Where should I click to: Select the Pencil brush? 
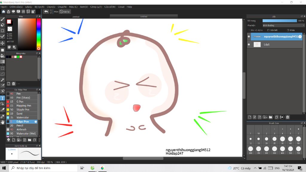22,126
